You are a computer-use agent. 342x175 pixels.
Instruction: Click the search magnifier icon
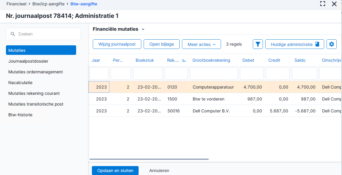pyautogui.click(x=13, y=34)
